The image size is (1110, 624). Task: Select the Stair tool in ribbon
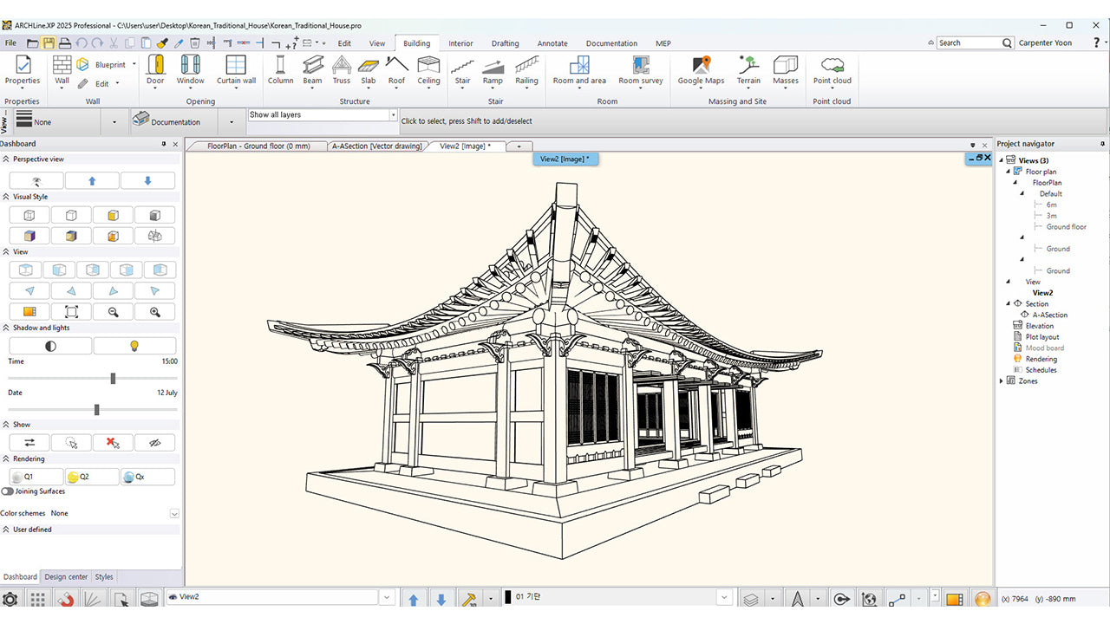[462, 69]
